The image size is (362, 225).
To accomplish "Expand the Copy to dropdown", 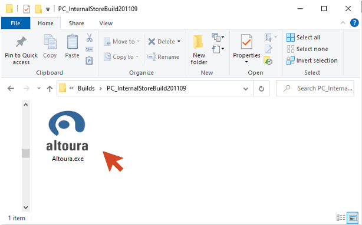I will [137, 56].
